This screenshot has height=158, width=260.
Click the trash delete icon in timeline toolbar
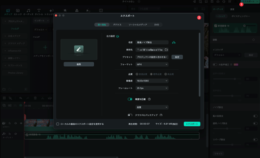pos(35,98)
